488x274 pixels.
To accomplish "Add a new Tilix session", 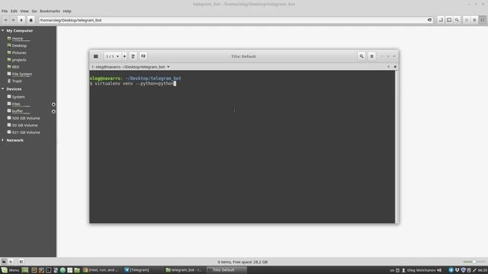I will [124, 56].
